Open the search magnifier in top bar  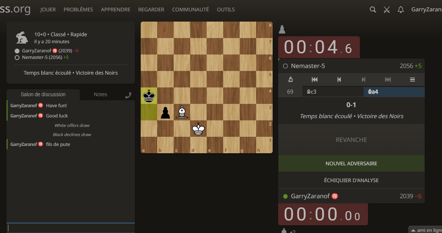(x=373, y=9)
